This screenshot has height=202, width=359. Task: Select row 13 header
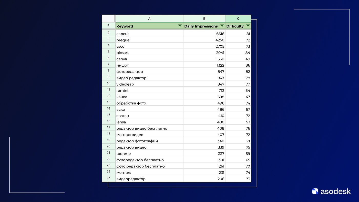coord(108,102)
